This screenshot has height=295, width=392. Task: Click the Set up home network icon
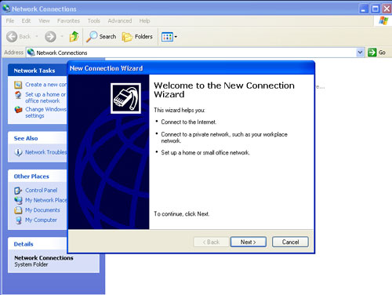click(18, 95)
